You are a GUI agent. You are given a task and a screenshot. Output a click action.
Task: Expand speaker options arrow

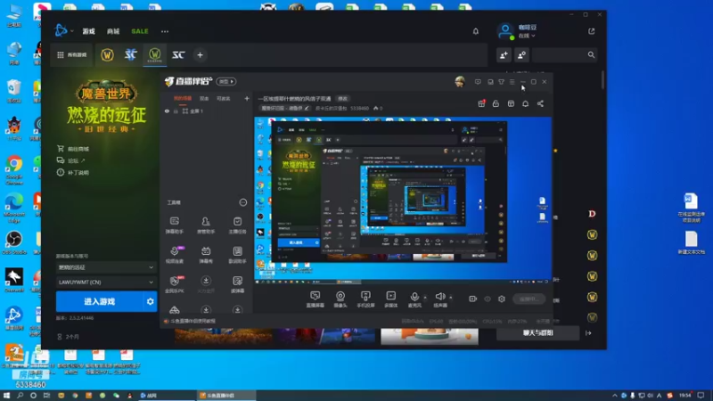(451, 298)
